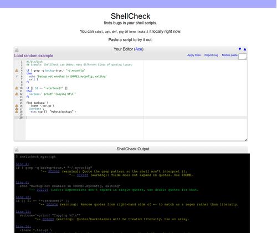Click the info marker on line 6
Screen dimensions: 277x233
point(17,77)
